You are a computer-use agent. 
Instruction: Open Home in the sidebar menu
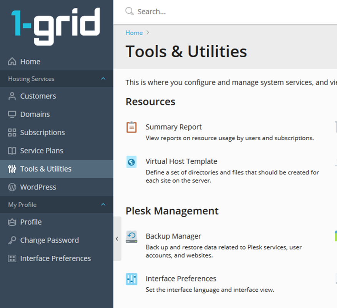(56, 61)
